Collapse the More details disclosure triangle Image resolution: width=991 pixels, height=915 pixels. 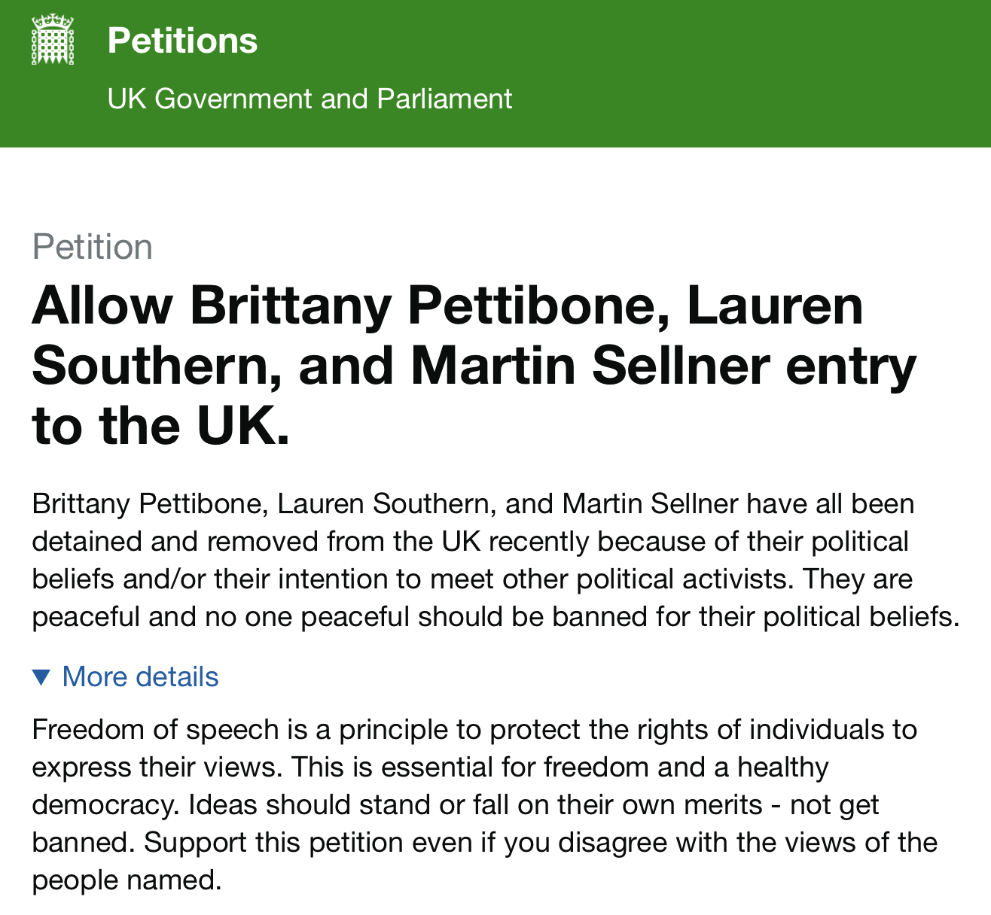pyautogui.click(x=42, y=677)
